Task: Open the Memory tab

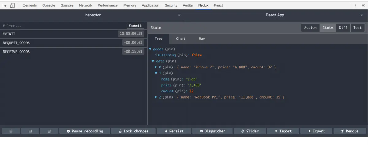Action: coord(130,5)
